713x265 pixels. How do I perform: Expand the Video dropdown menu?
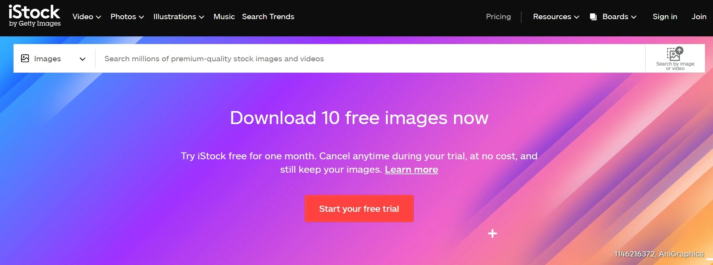click(x=87, y=17)
